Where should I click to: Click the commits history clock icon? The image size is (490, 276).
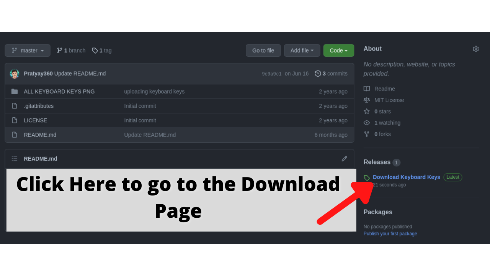[x=318, y=74]
